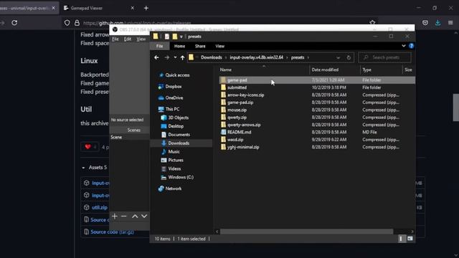Select wasd.zip file
The height and width of the screenshot is (258, 459).
click(235, 140)
